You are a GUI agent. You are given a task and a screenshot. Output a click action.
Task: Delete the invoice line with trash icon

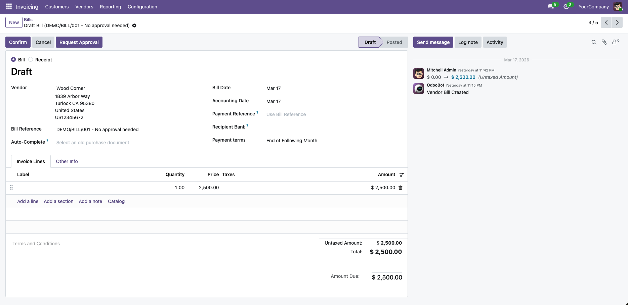pyautogui.click(x=400, y=188)
